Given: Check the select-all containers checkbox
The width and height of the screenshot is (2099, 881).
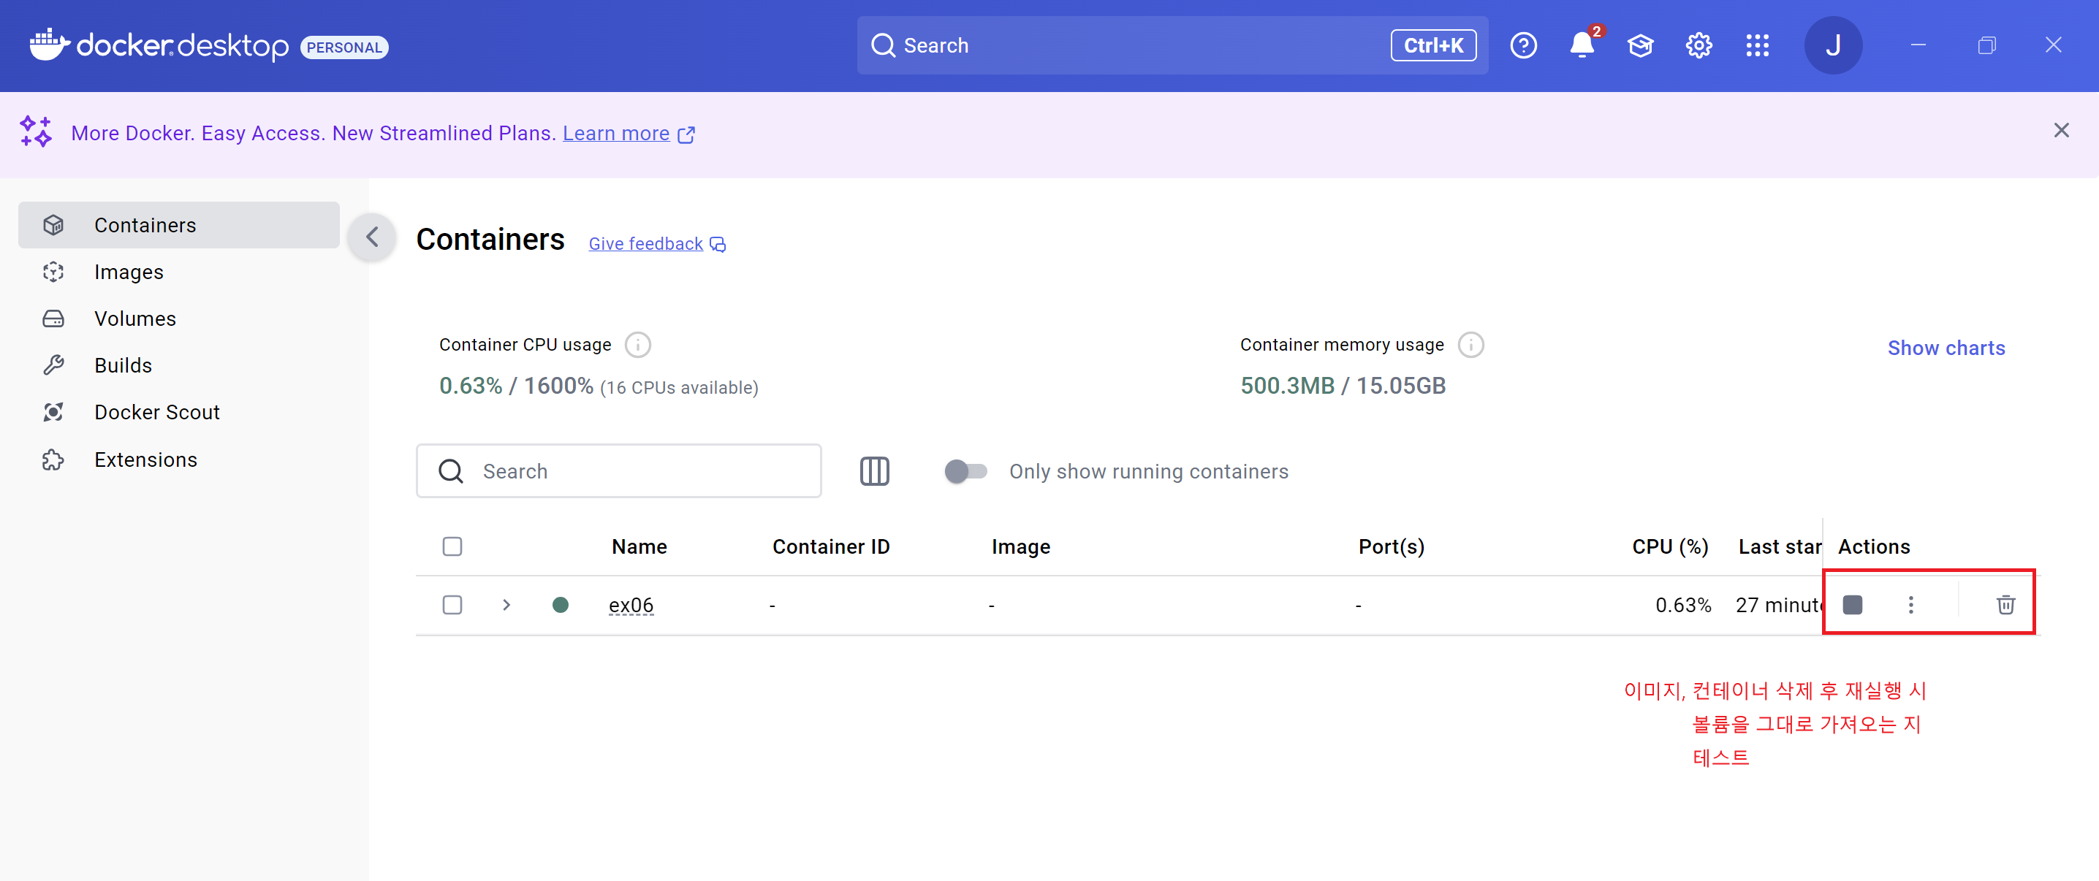Looking at the screenshot, I should (452, 546).
